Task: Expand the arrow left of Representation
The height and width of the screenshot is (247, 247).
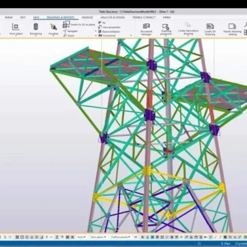Action: click(96, 31)
